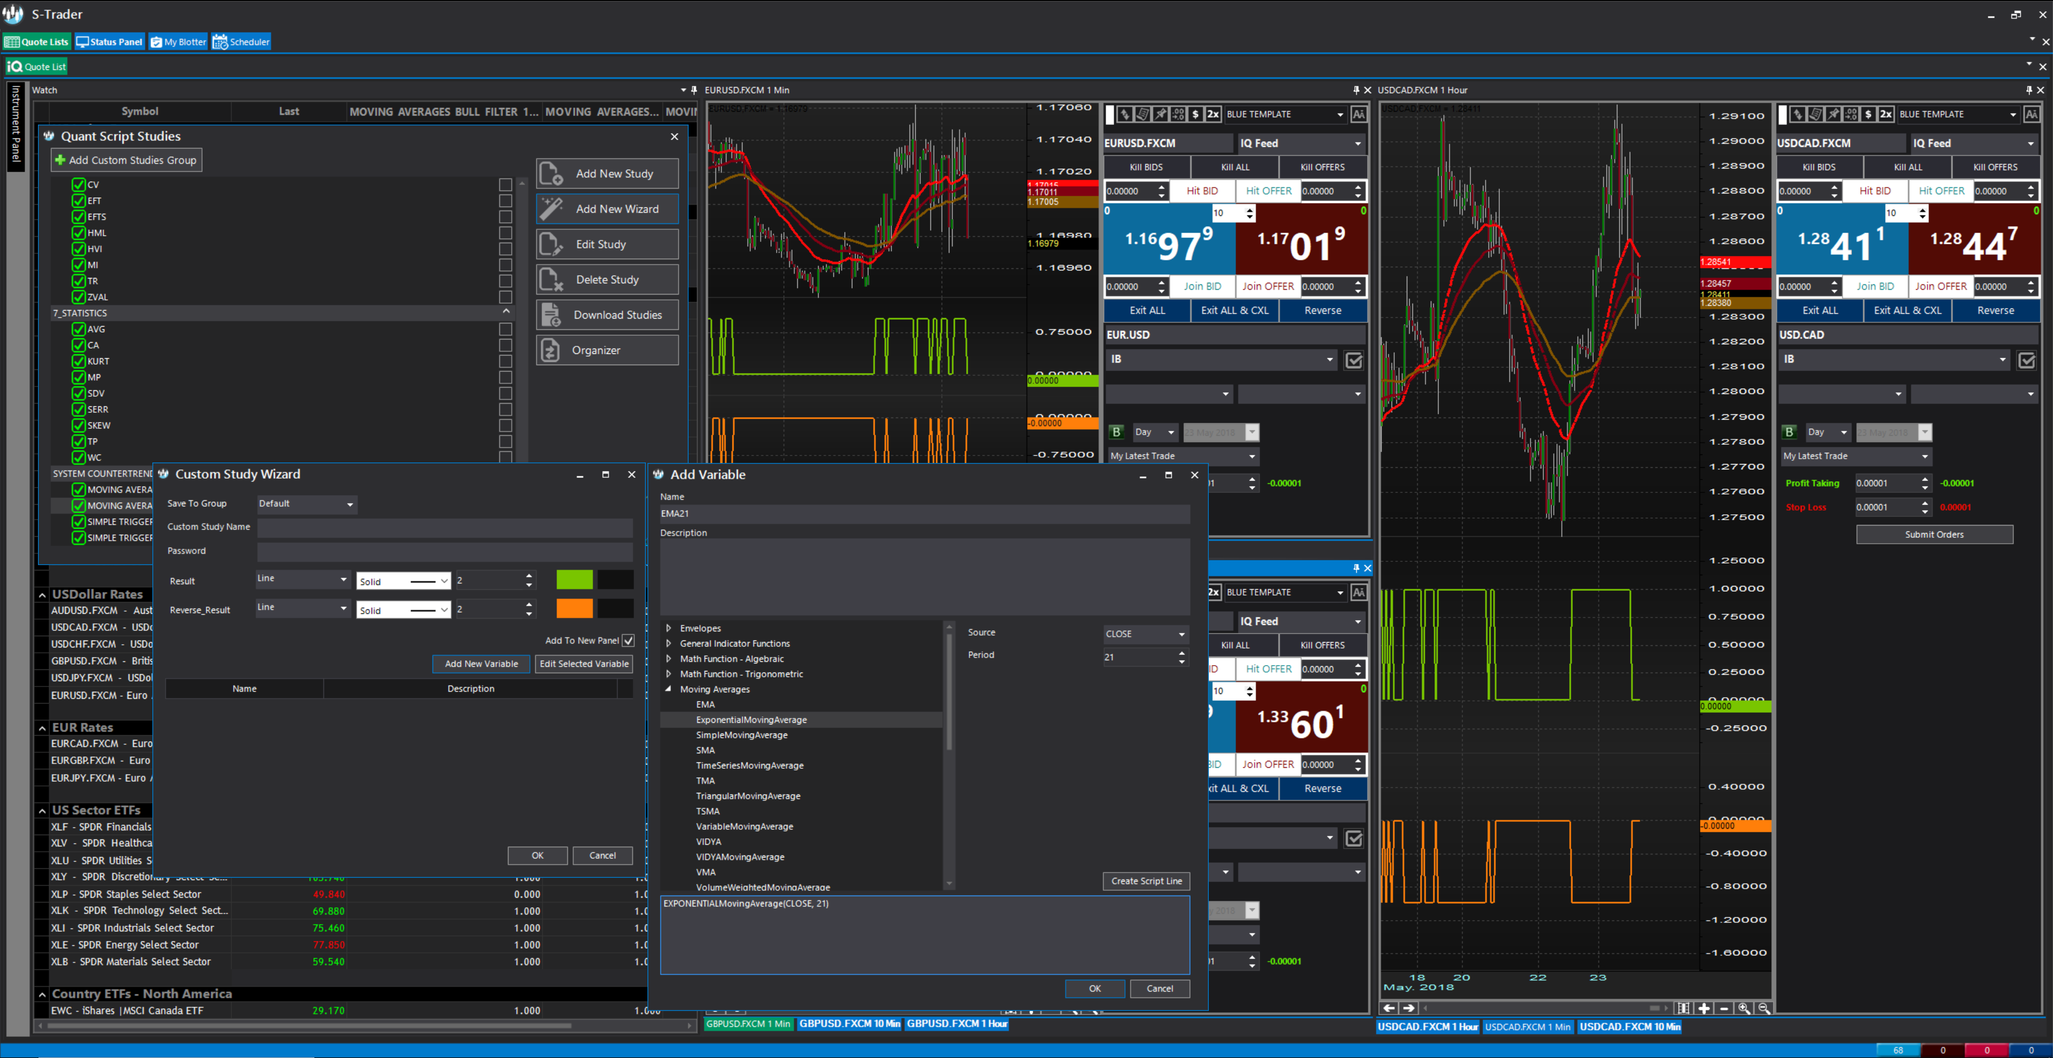The image size is (2053, 1058).
Task: Toggle the checkbox beside IB in USD.CAD panel
Action: click(2026, 360)
